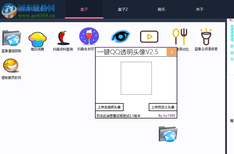Click the 蓝奏直链获取 label

[11, 51]
